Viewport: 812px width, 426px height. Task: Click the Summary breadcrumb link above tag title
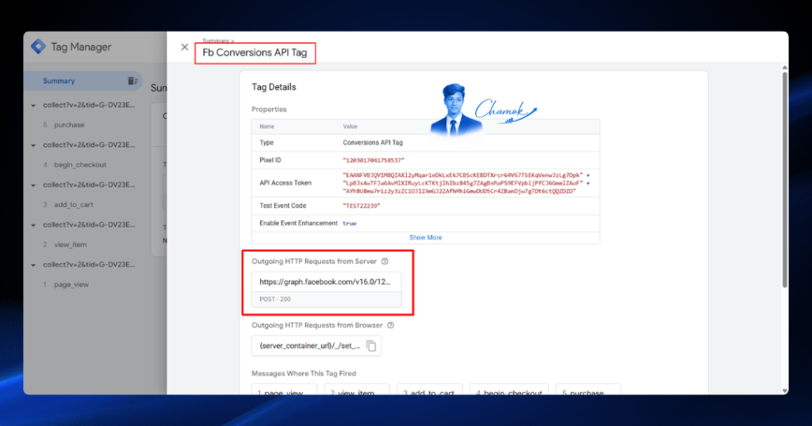[x=216, y=40]
